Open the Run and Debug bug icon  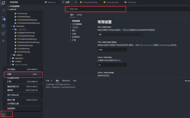point(3,26)
